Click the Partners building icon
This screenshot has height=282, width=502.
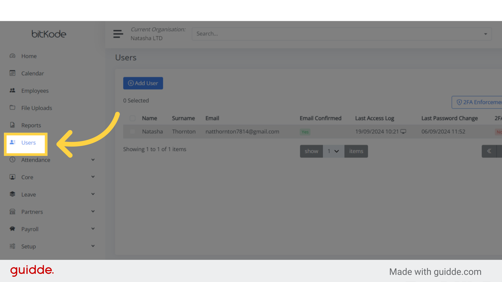coord(13,211)
